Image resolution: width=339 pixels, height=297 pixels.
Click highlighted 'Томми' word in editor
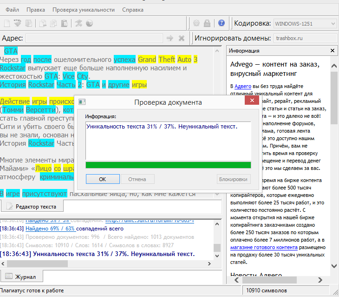(x=13, y=110)
